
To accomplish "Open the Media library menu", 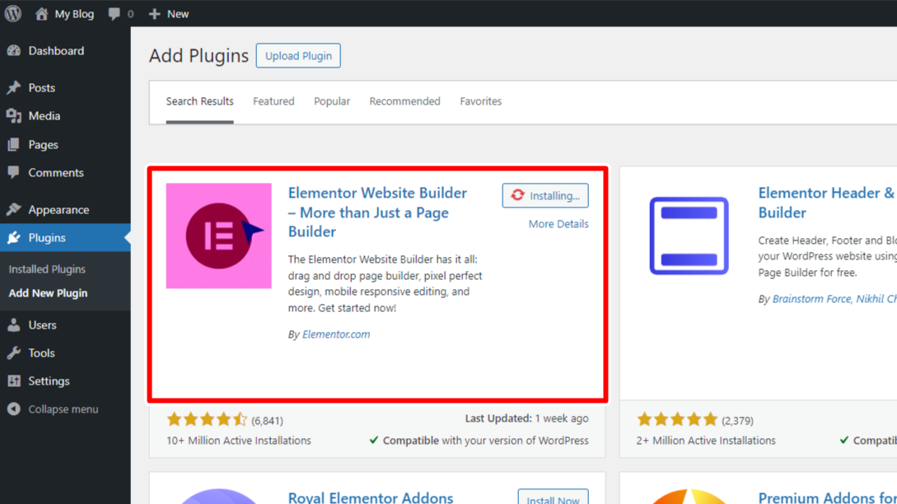I will point(44,115).
